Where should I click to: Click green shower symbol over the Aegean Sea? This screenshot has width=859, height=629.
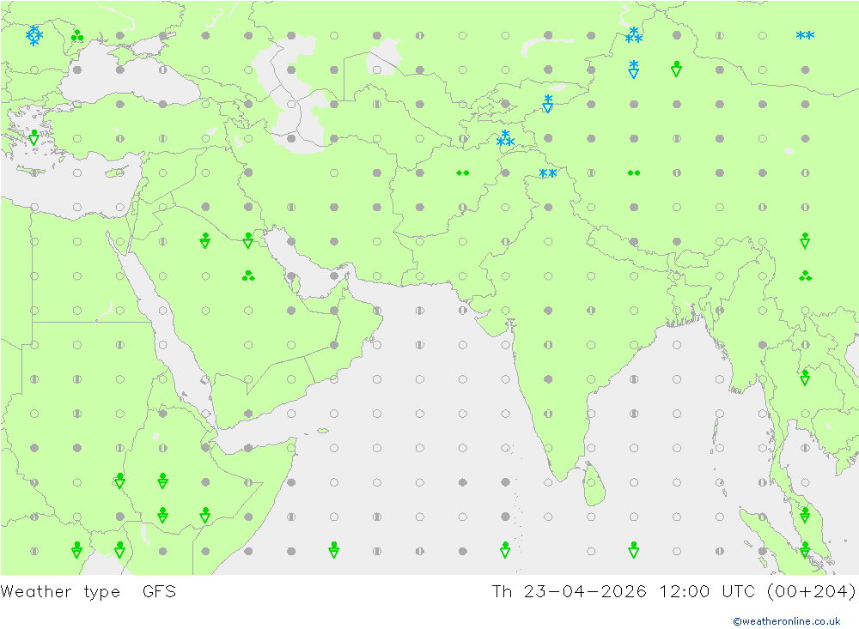[34, 137]
